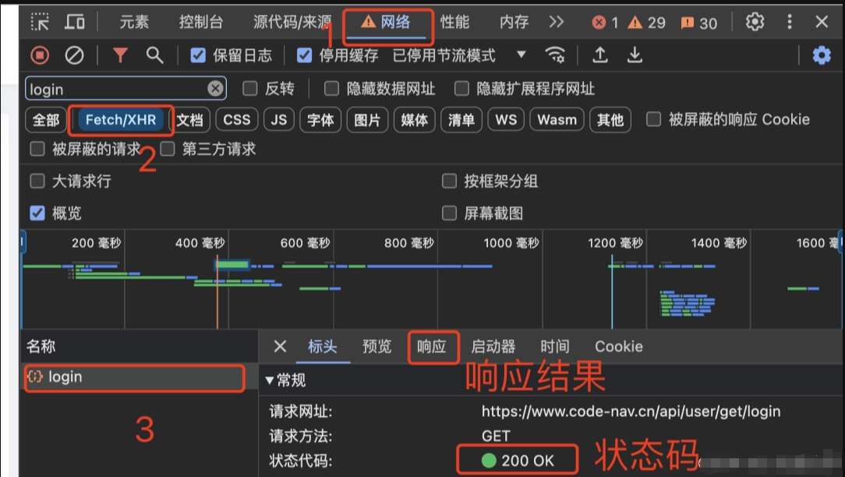845x477 pixels.
Task: Open DevTools settings gear
Action: click(x=754, y=21)
